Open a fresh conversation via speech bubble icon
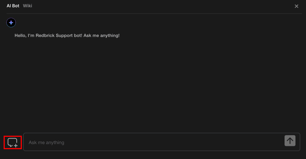The width and height of the screenshot is (306, 159). click(x=13, y=142)
